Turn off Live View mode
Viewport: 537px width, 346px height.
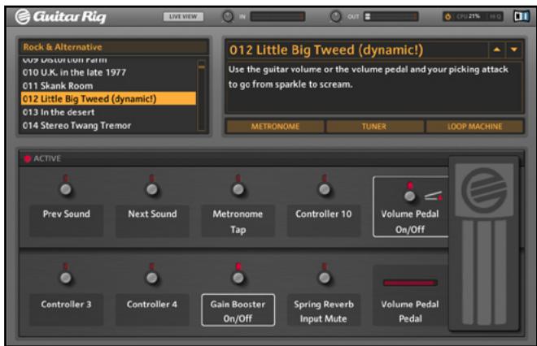(183, 16)
